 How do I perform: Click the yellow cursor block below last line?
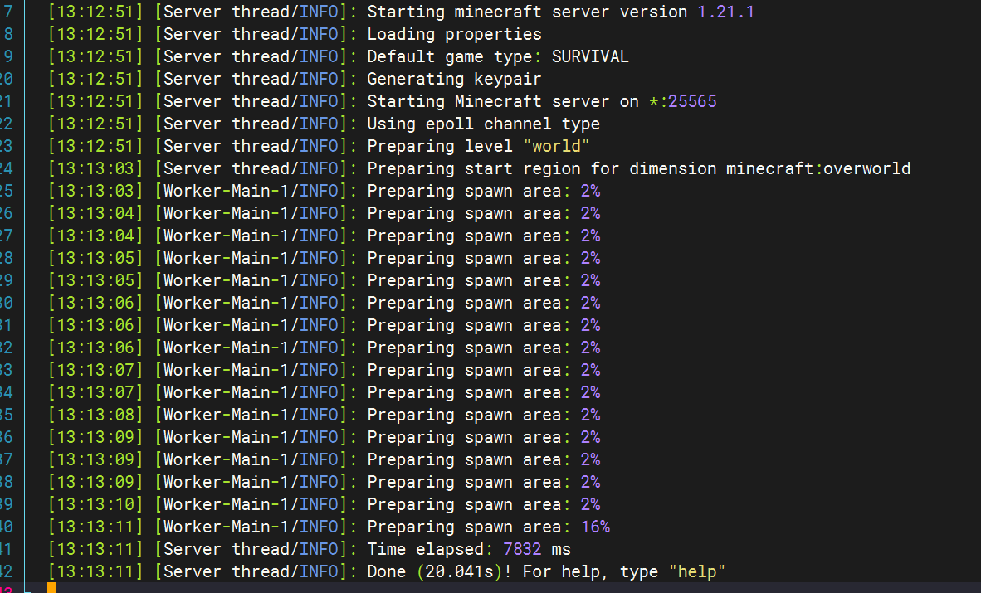[52, 587]
